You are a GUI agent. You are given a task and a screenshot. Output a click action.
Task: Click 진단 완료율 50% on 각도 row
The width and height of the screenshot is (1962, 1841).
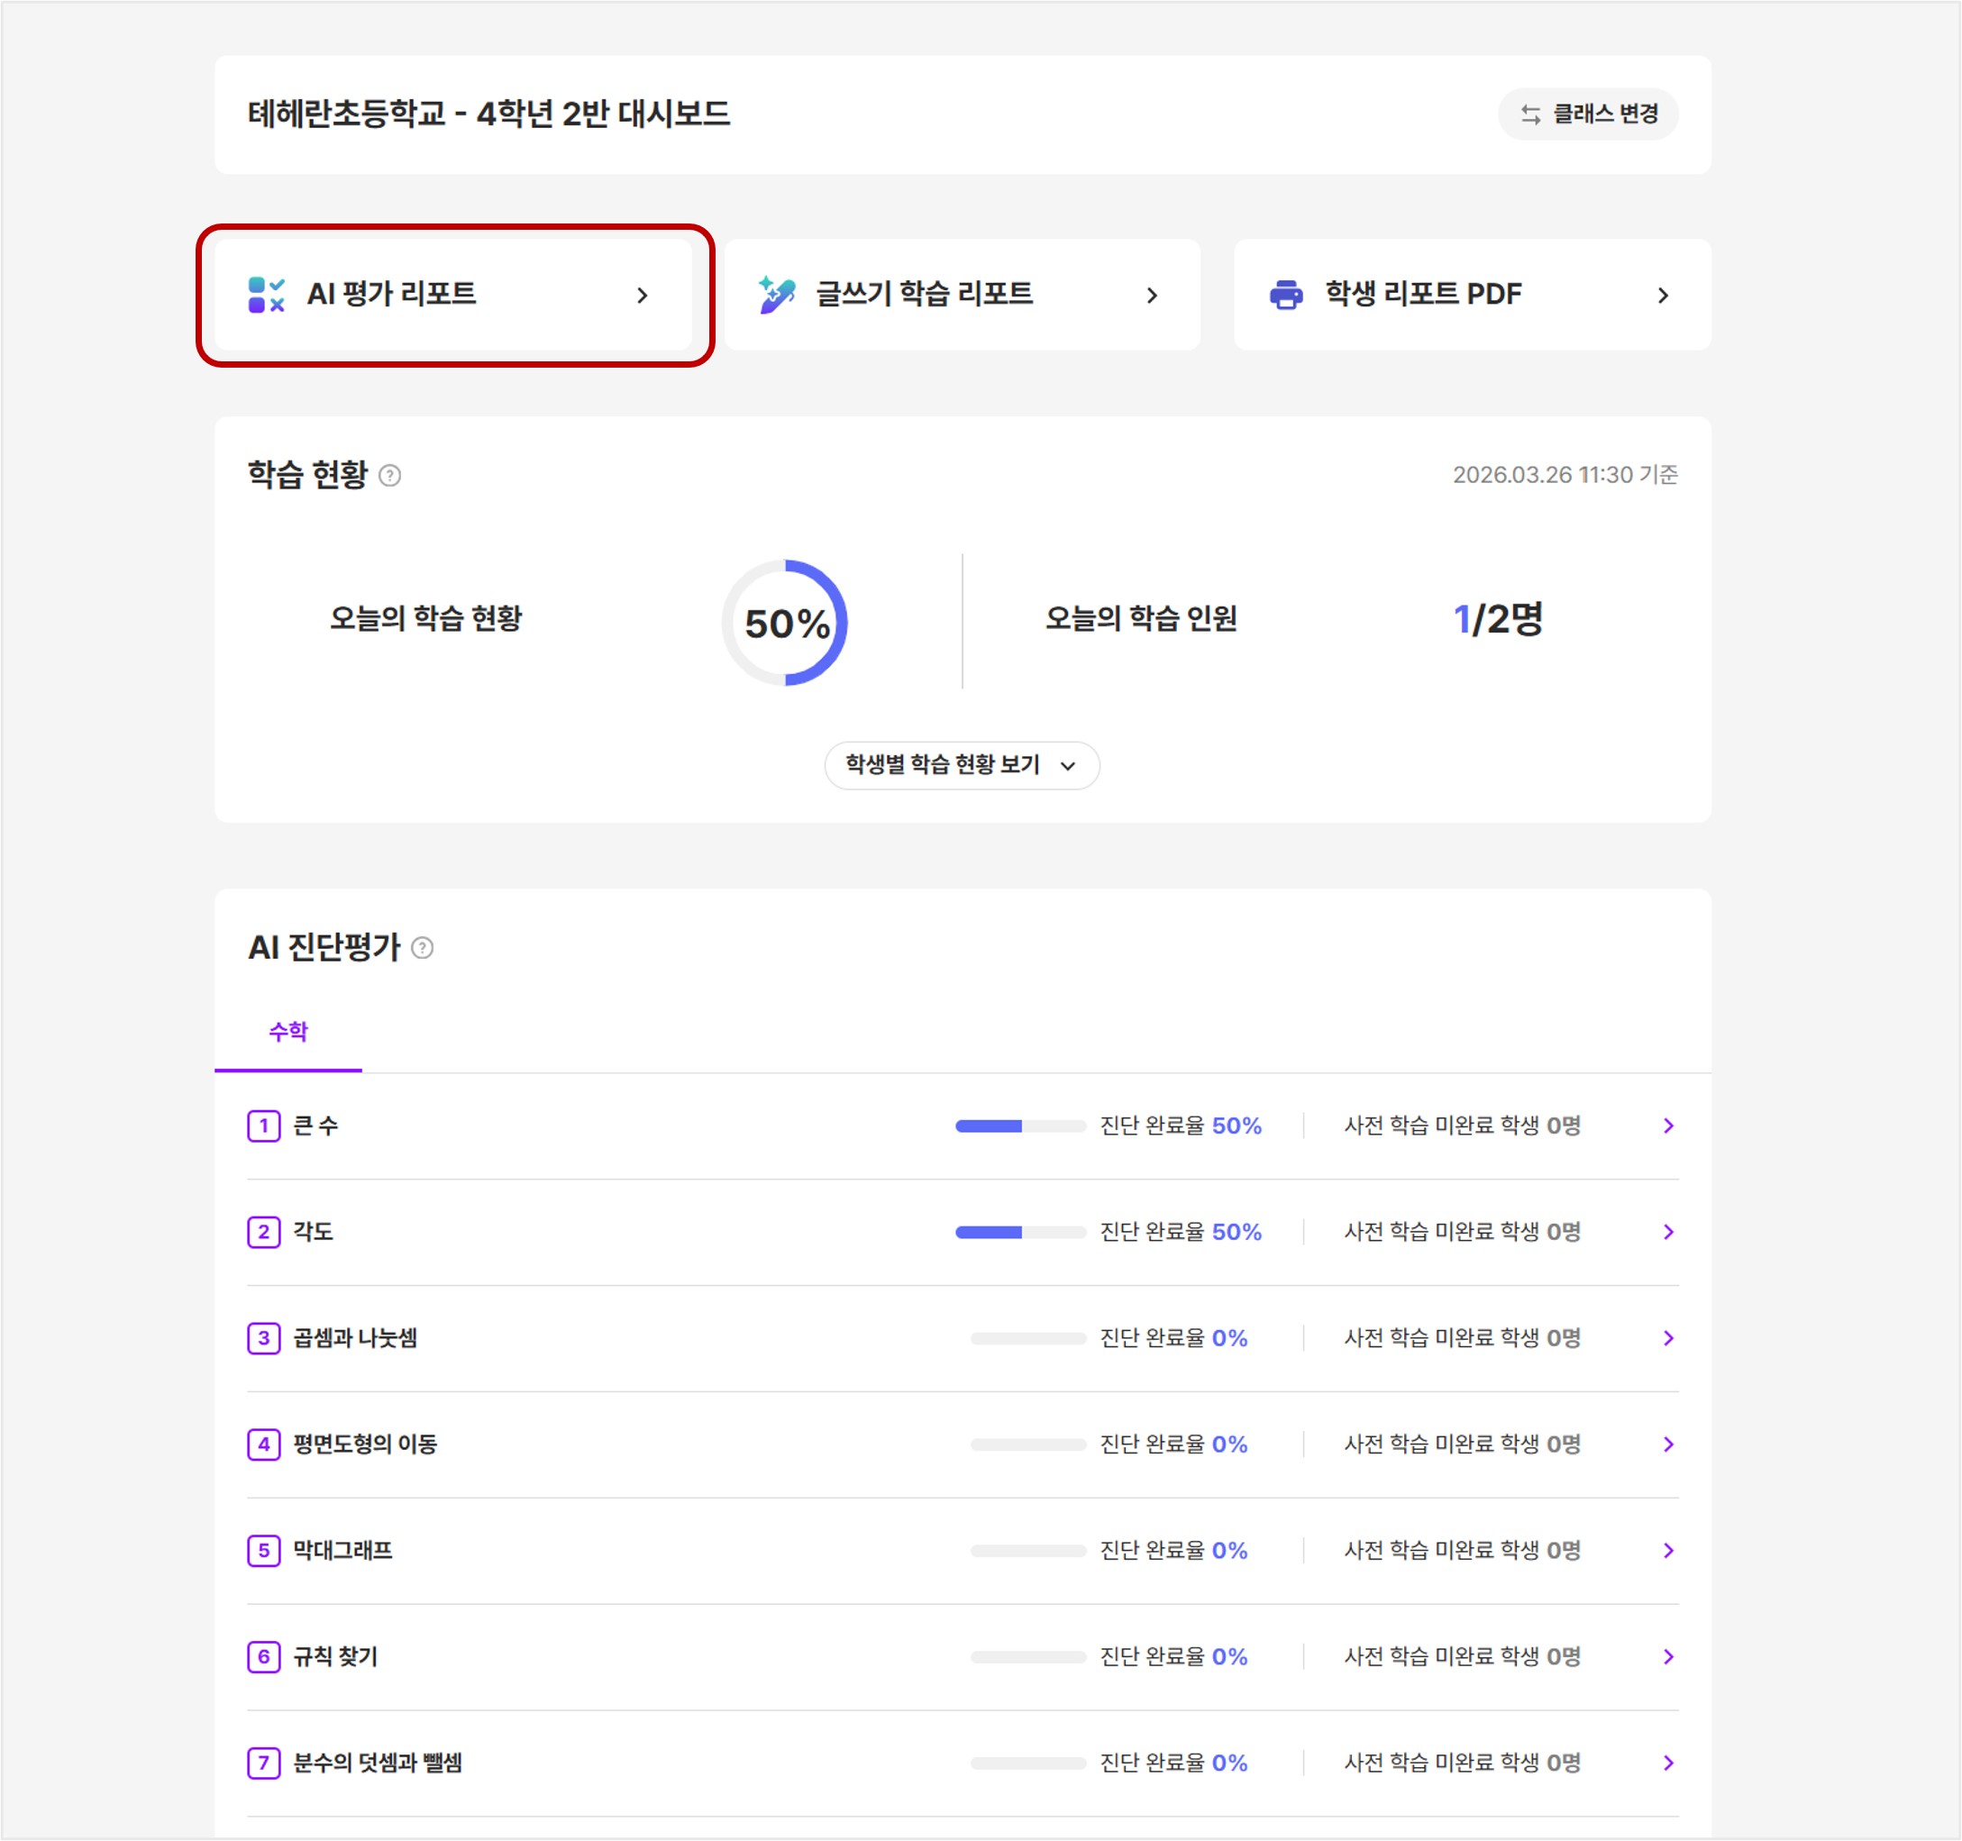(x=1181, y=1232)
